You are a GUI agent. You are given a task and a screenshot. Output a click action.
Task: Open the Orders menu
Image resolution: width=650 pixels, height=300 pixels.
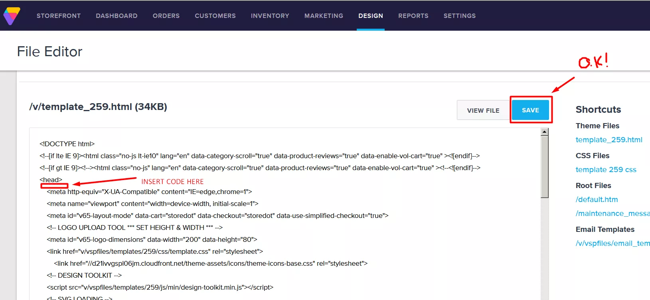click(166, 16)
